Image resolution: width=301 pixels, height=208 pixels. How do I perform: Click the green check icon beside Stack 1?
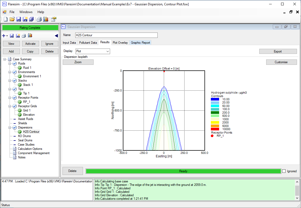point(20,85)
